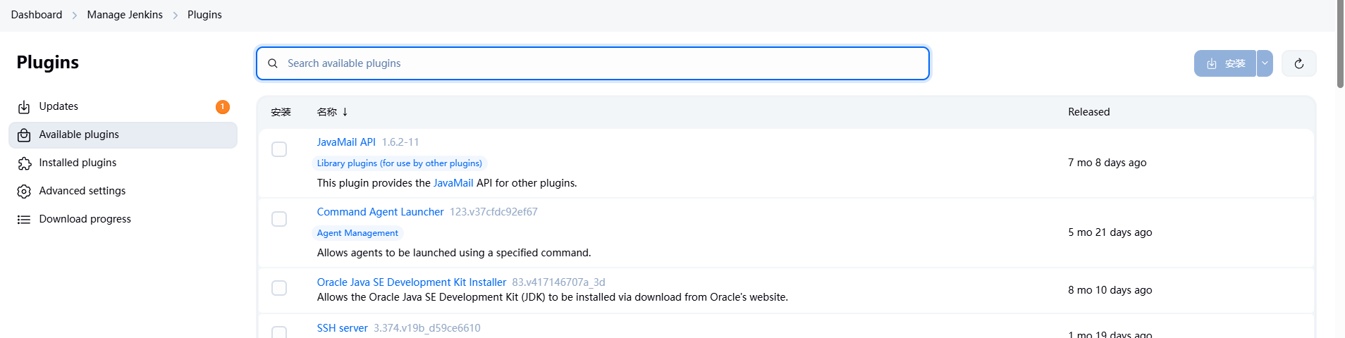
Task: Open the install button dropdown arrow
Action: 1265,63
